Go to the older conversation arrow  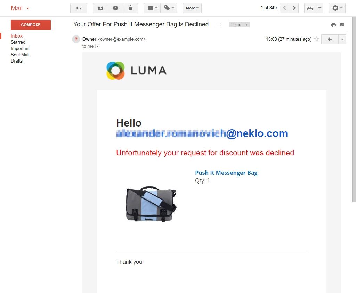[294, 8]
